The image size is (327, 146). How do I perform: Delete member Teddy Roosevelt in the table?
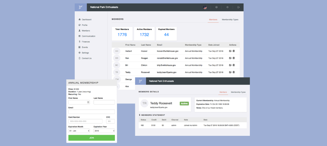[x=234, y=72]
